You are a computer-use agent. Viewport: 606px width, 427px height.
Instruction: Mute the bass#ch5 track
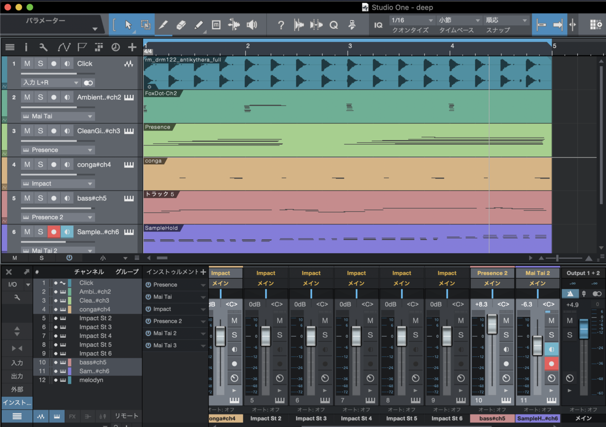27,198
